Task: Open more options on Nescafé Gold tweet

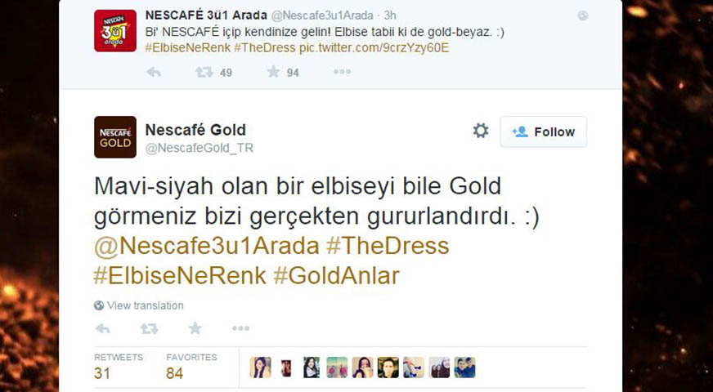Action: pos(240,328)
